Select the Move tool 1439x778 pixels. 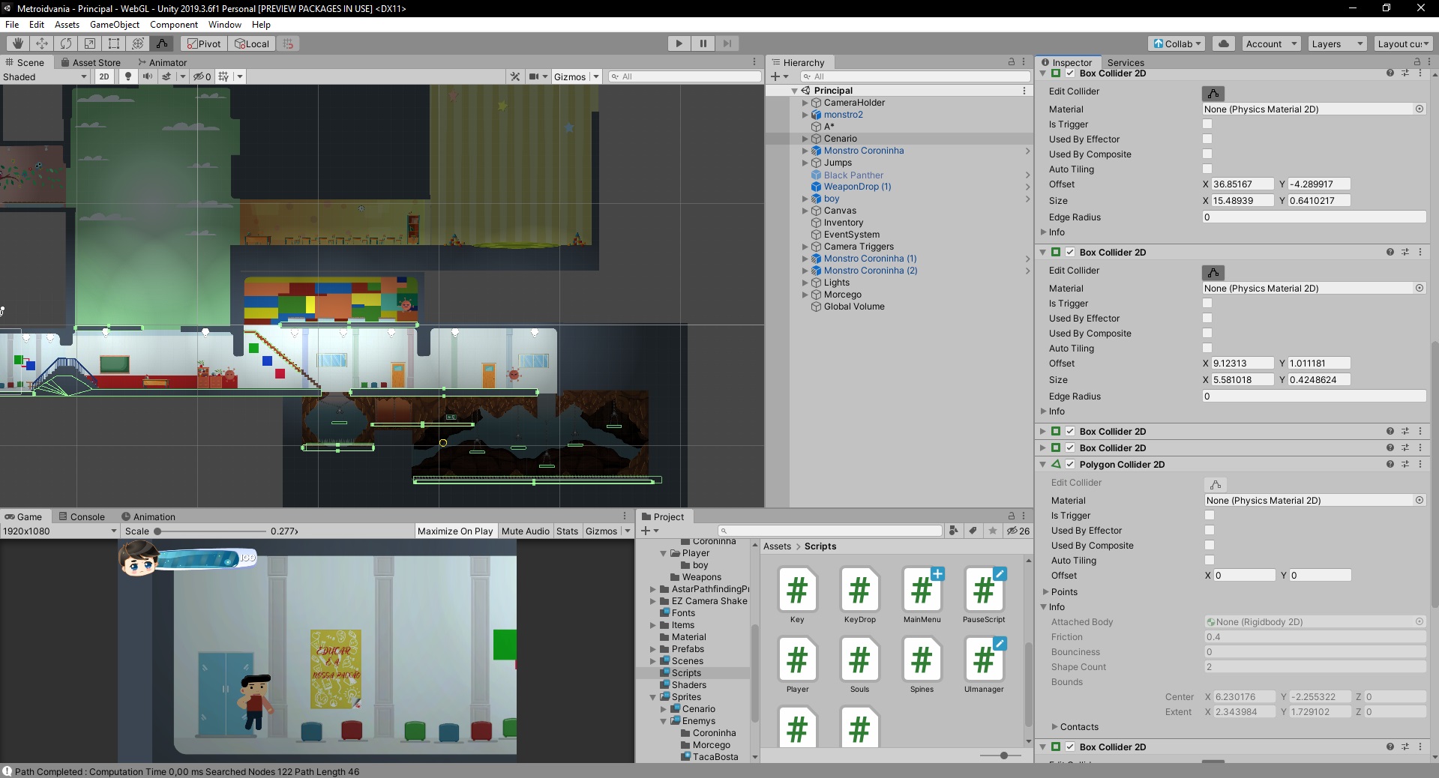(x=42, y=43)
